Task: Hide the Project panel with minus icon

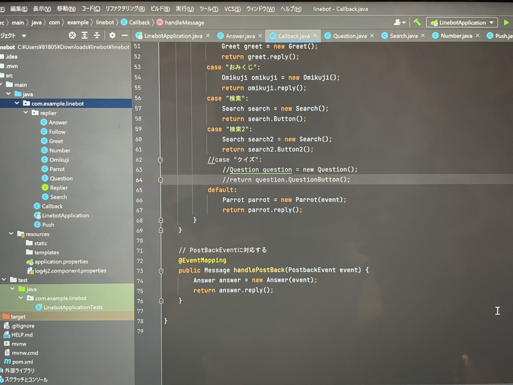Action: (x=124, y=35)
